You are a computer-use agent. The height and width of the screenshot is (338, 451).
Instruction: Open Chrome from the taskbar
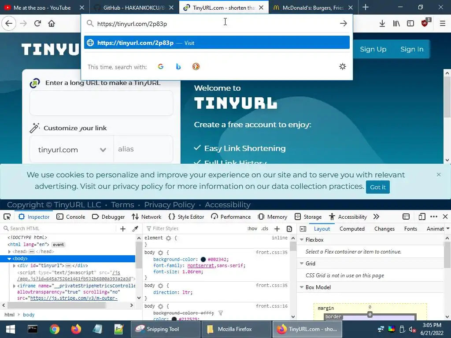point(54,329)
